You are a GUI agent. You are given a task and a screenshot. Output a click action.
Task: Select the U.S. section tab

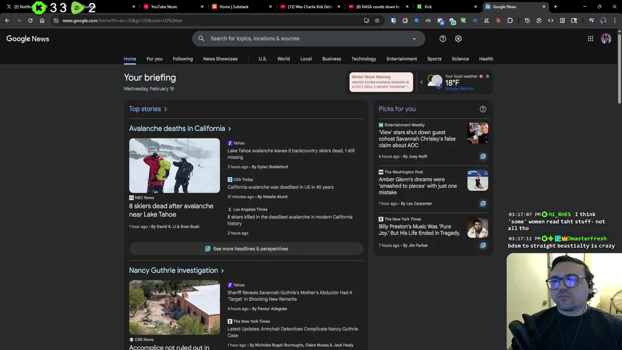coord(262,59)
